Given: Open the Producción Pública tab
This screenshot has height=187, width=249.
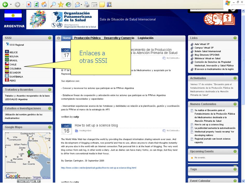Looking at the screenshot, I should (x=87, y=38).
